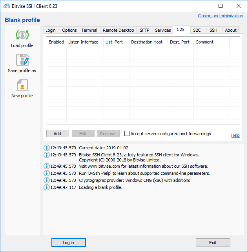
Task: Click 'Run BvSsh -help' log text
Action: (144, 173)
